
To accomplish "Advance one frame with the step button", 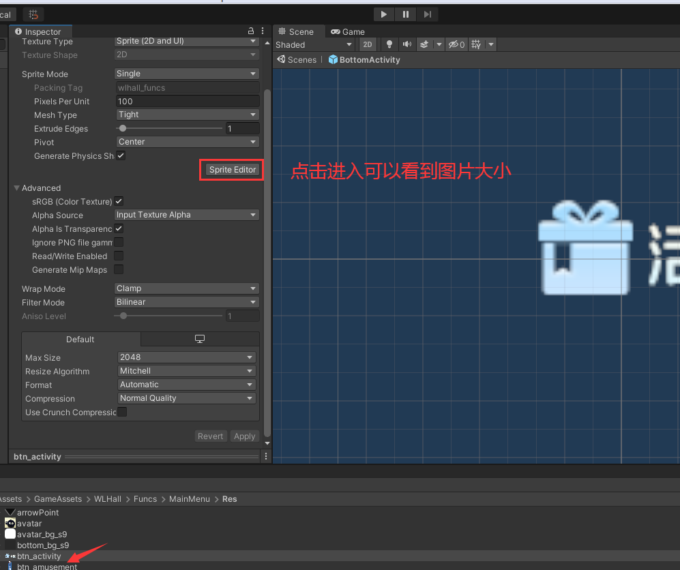I will tap(428, 14).
